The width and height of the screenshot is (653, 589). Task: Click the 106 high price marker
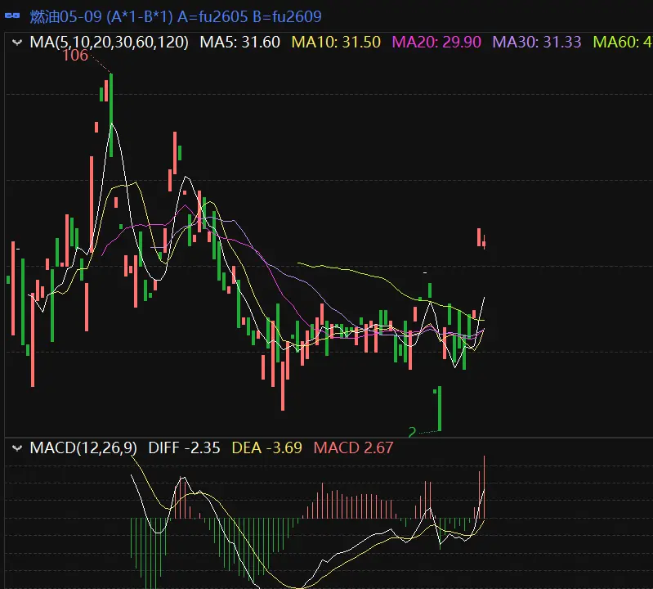75,56
